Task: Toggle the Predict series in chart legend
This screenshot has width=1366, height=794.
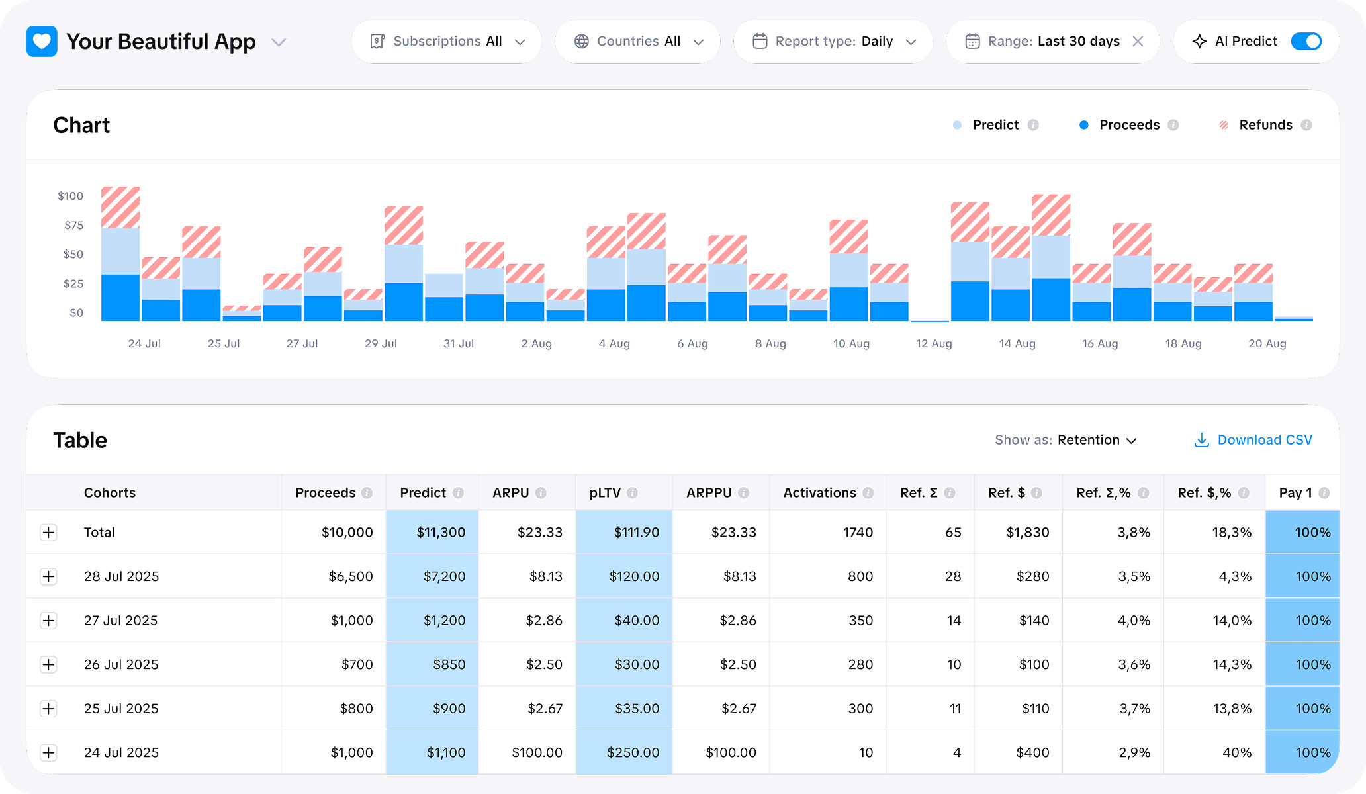Action: click(993, 124)
